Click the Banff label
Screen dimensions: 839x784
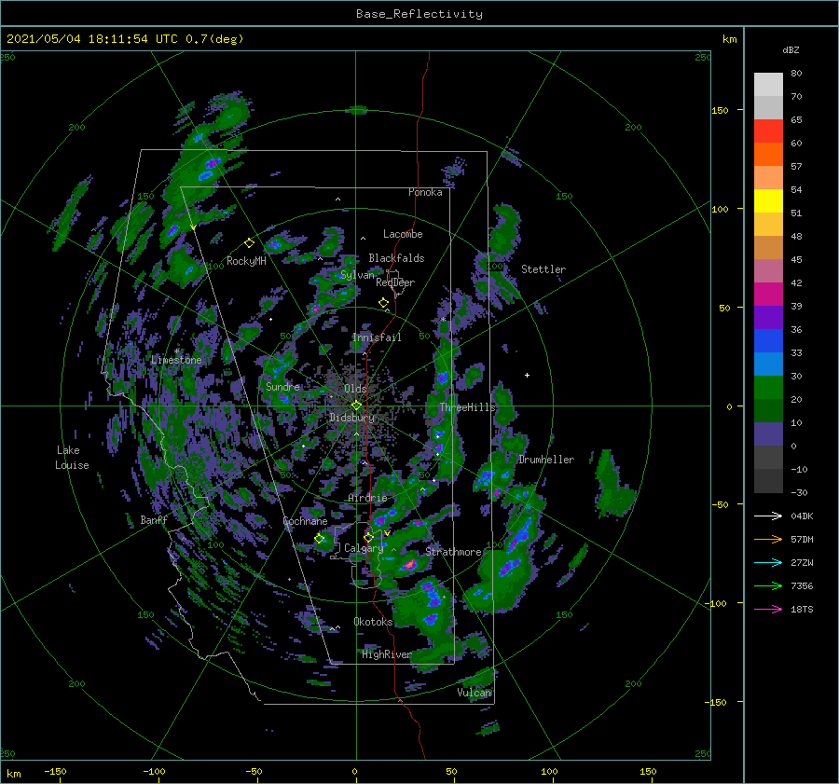154,519
